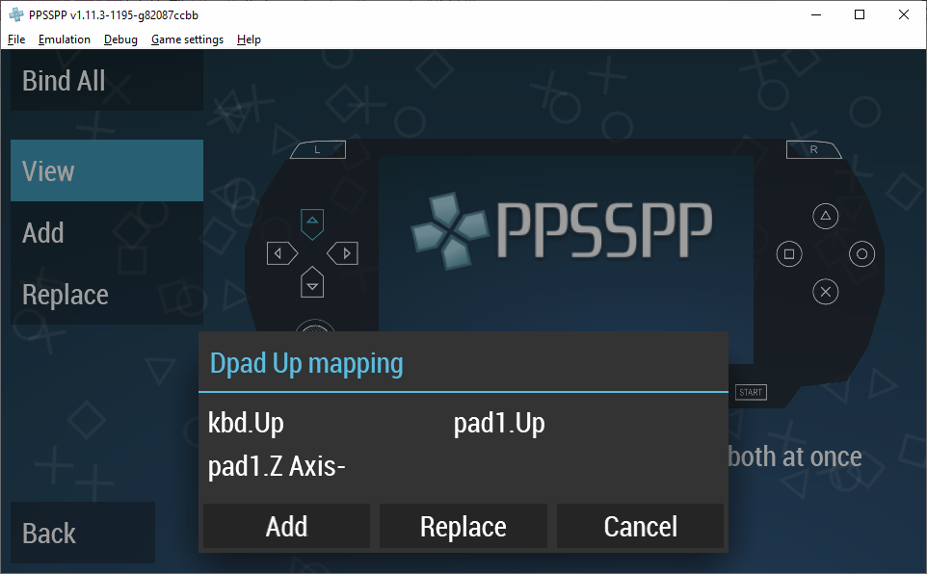Click the L shoulder button icon
The height and width of the screenshot is (574, 927).
pos(317,149)
